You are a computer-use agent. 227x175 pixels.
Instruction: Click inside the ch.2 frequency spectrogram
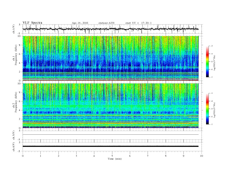pyautogui.click(x=110, y=106)
